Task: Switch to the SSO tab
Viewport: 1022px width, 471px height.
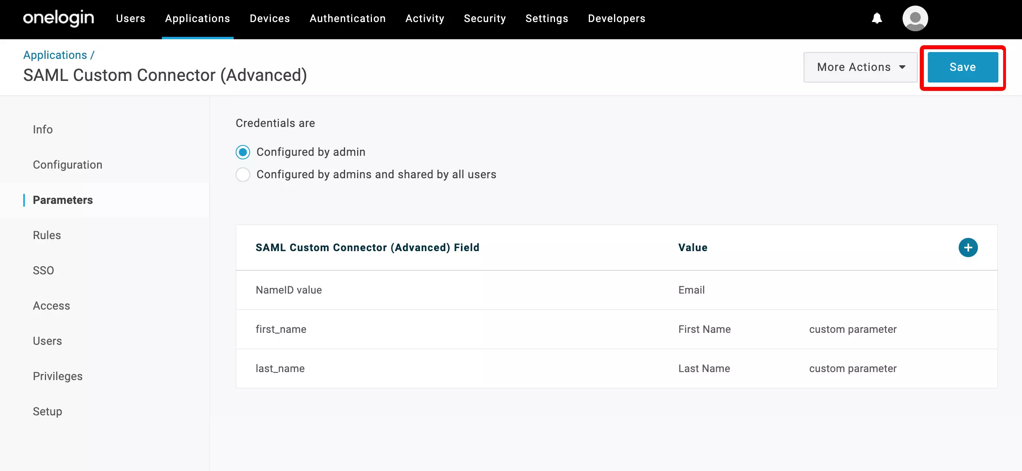Action: pos(43,271)
